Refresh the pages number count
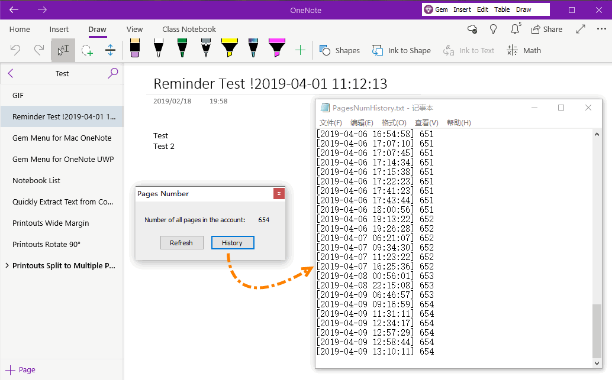 point(182,243)
